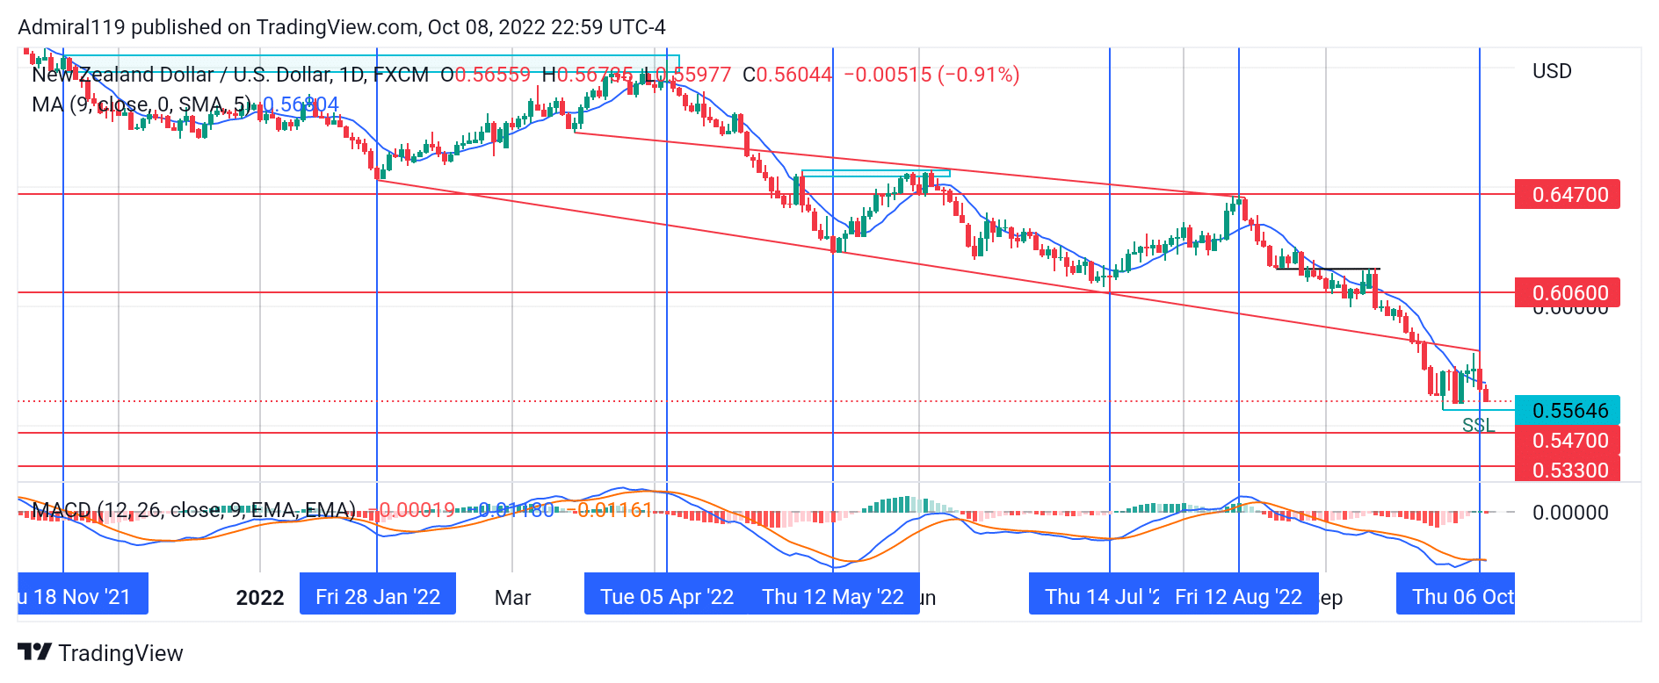Click the 0.55646 current price label

point(1568,410)
